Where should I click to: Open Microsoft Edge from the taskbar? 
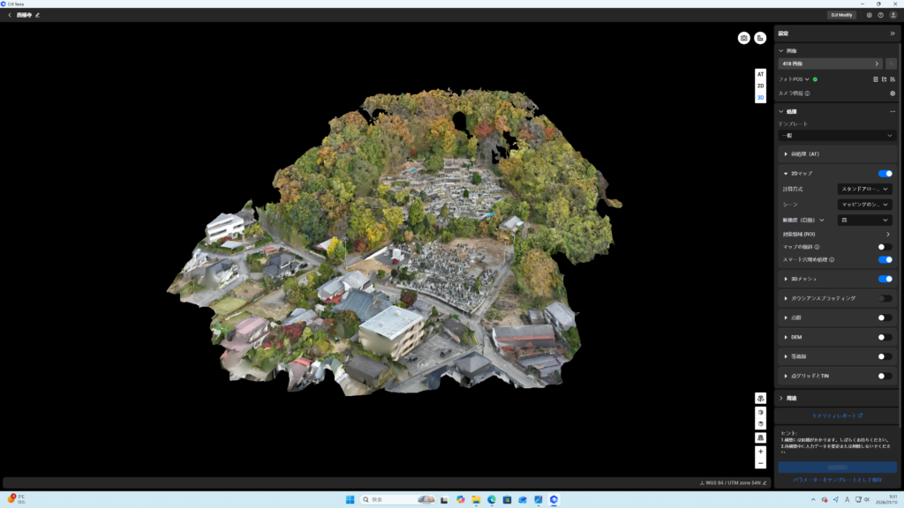click(x=492, y=499)
